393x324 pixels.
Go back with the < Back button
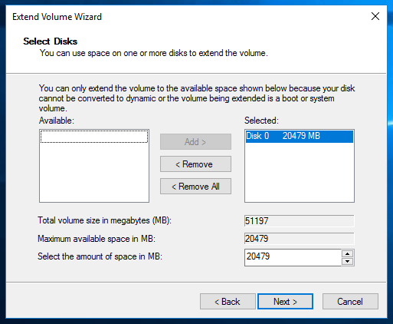[228, 302]
